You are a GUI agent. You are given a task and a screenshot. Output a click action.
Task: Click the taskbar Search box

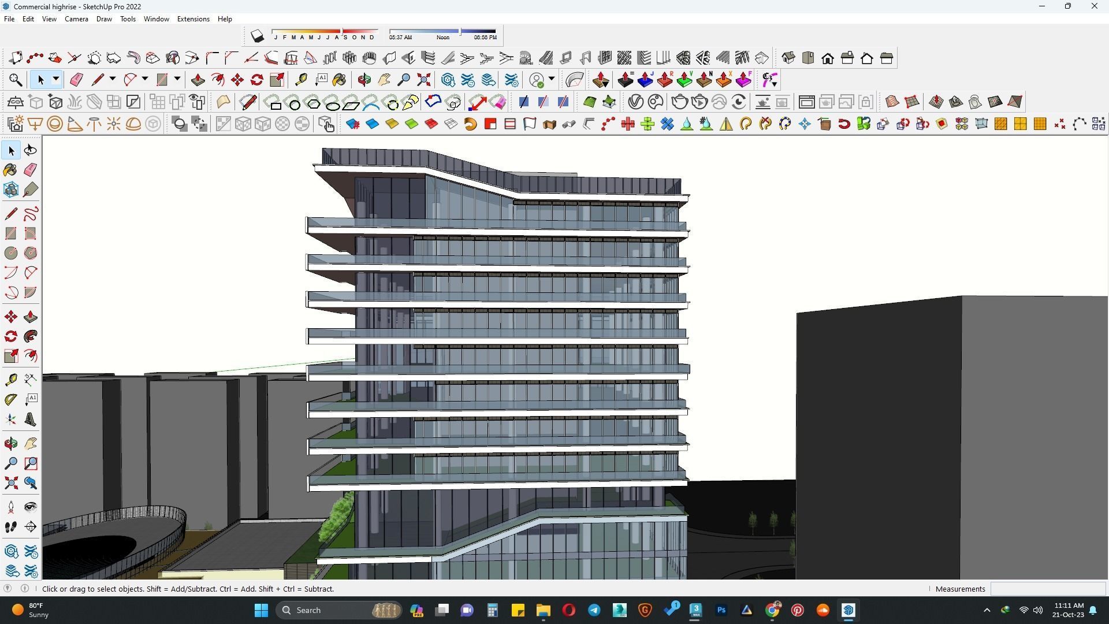pyautogui.click(x=340, y=610)
